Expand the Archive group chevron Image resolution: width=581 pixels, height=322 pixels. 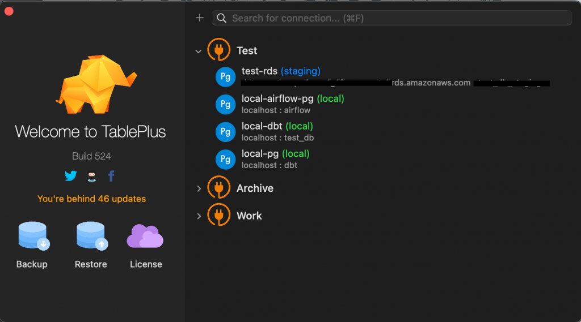[199, 188]
